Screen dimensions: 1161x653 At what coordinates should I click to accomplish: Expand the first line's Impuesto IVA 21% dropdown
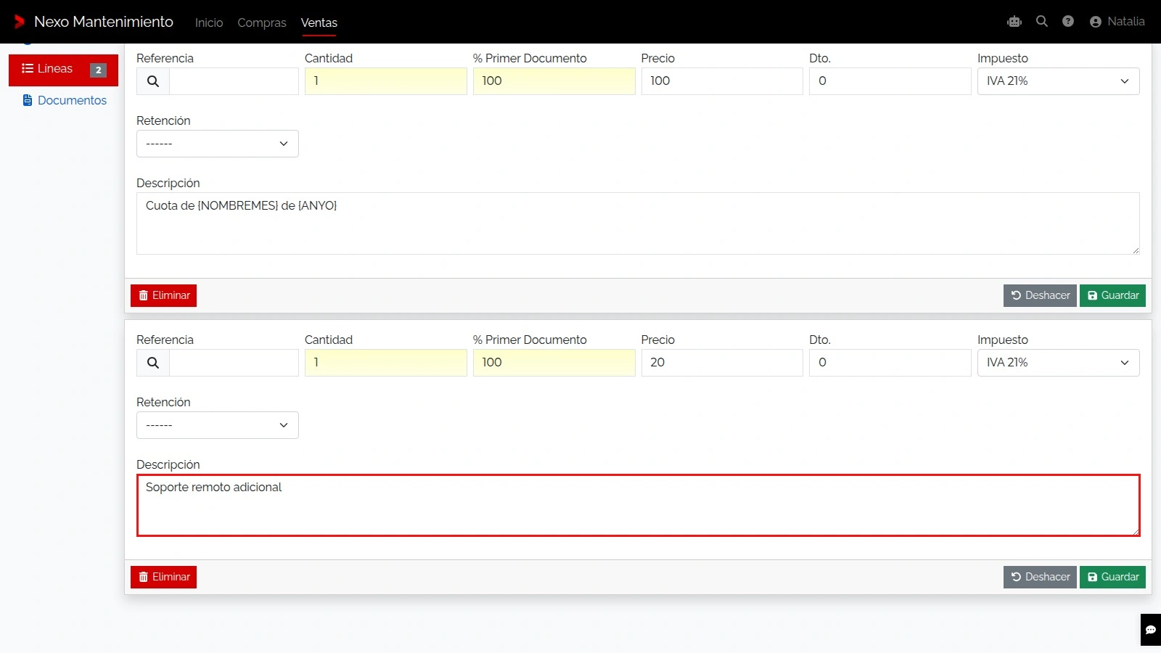1058,81
